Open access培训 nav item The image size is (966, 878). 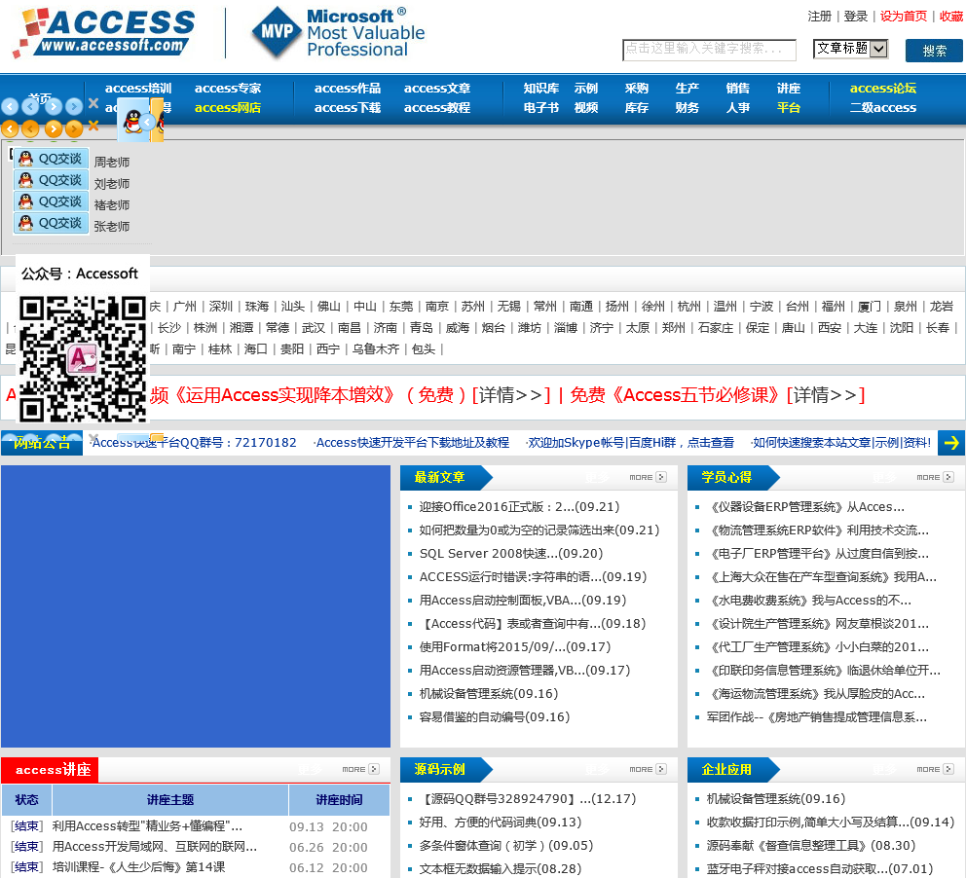point(138,88)
